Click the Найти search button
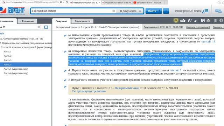 point(154,11)
